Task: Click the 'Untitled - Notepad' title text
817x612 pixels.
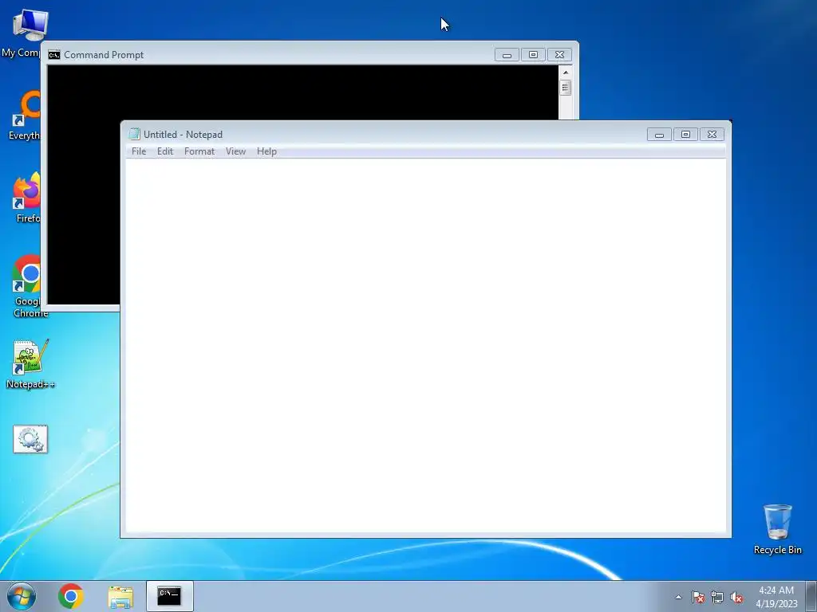Action: coord(183,134)
